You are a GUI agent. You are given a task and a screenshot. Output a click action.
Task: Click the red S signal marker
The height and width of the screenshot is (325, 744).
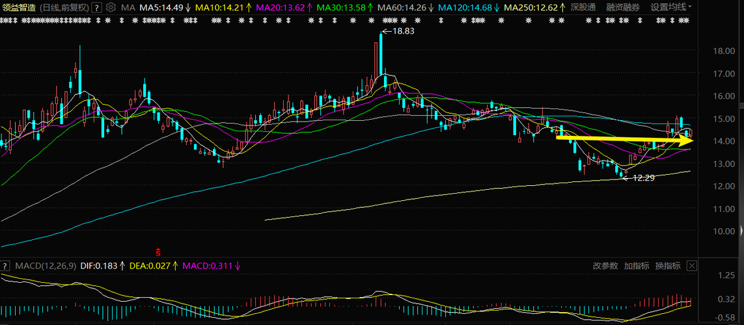click(x=158, y=252)
